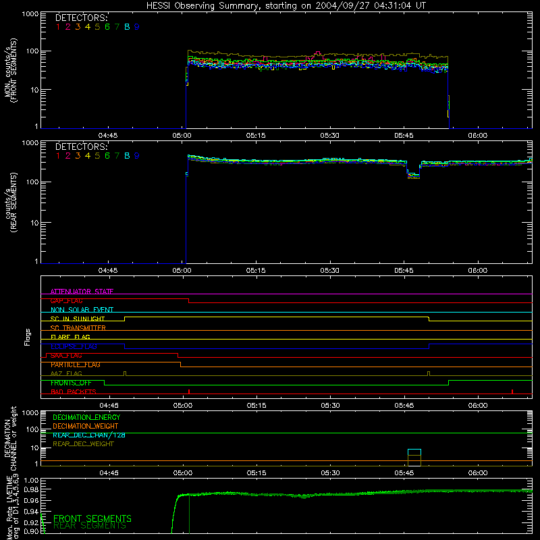
Task: Click the 0.94 livetime axis tick value
Action: [x=31, y=512]
